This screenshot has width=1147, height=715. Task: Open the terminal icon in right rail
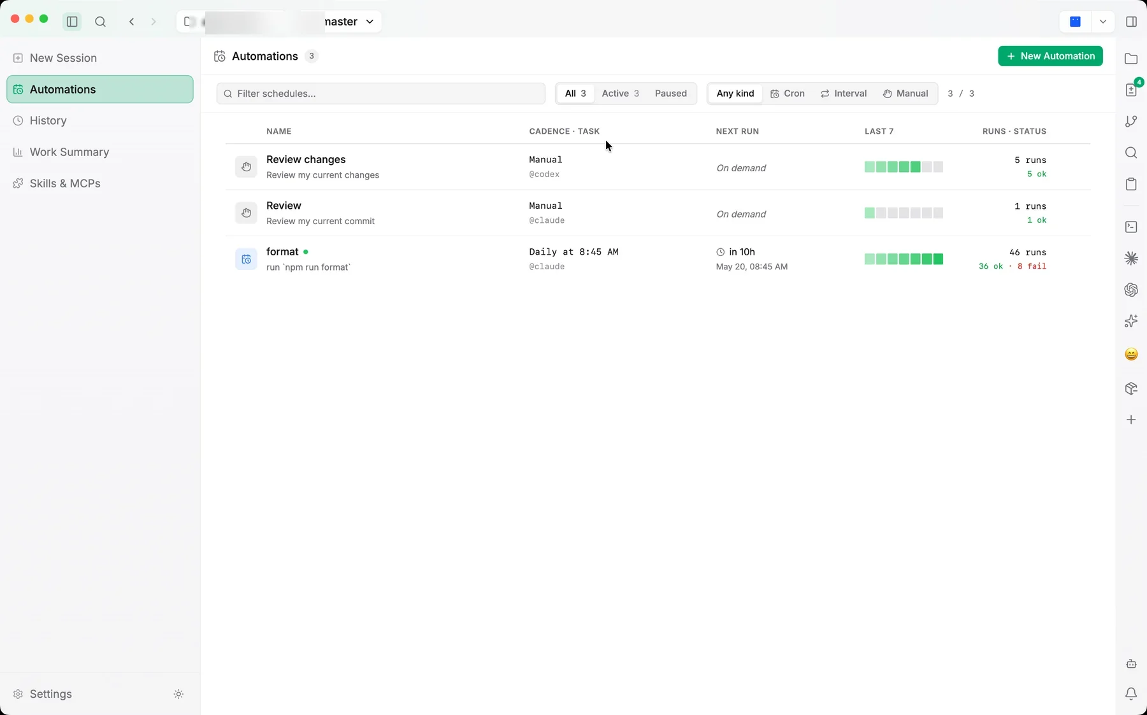tap(1131, 227)
